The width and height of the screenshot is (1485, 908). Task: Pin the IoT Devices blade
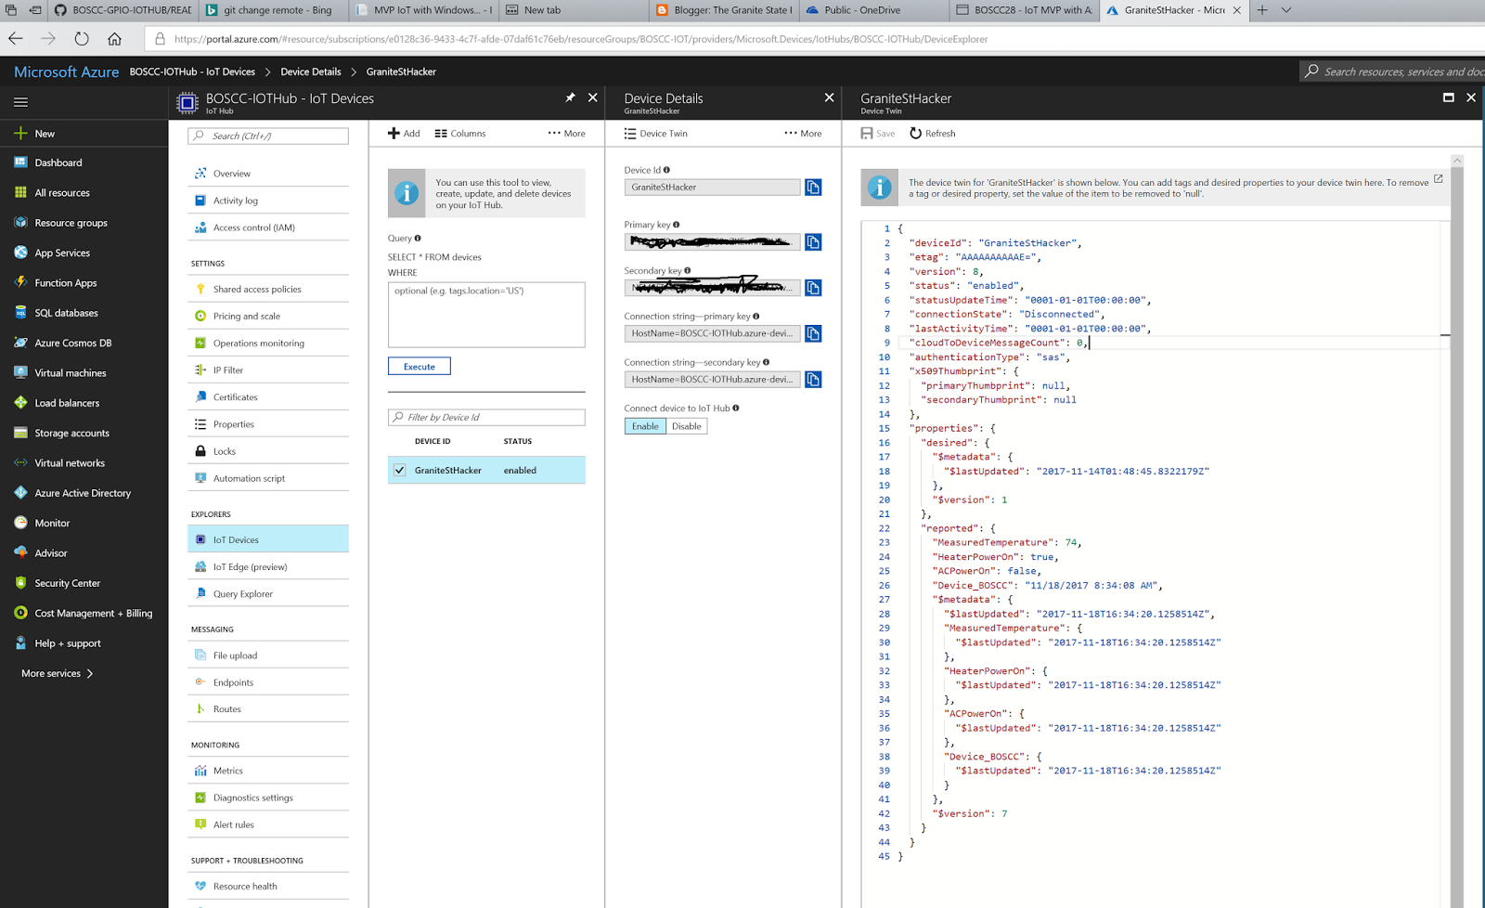[570, 97]
